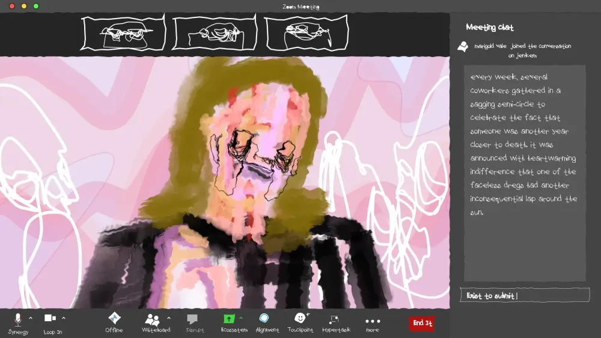Click the Exist to submit input field

pos(525,295)
